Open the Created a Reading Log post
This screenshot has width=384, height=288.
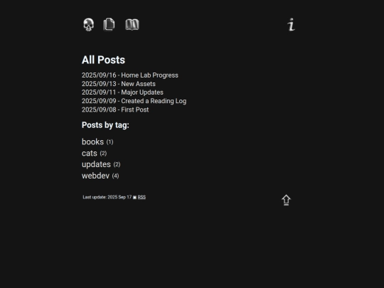pos(154,101)
